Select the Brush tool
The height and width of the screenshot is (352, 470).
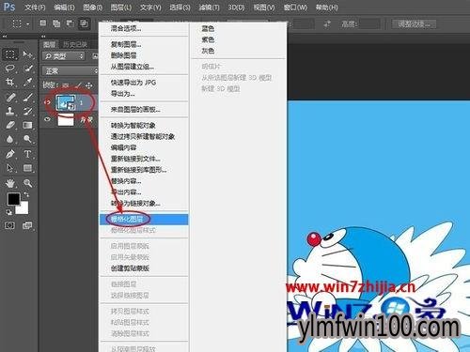(x=27, y=97)
